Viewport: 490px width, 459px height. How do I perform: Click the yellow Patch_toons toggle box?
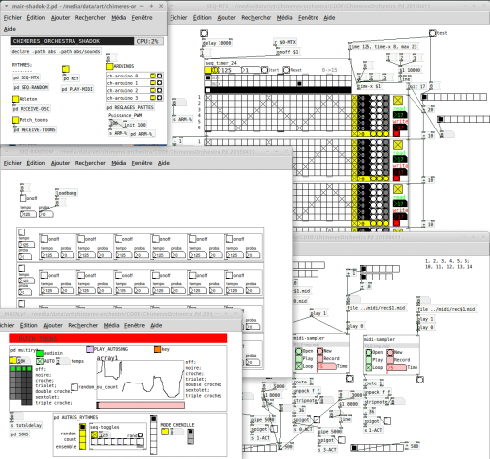click(x=15, y=120)
